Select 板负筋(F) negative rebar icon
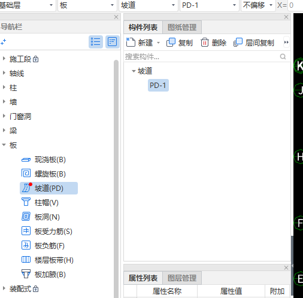303x298 pixels. click(x=26, y=245)
